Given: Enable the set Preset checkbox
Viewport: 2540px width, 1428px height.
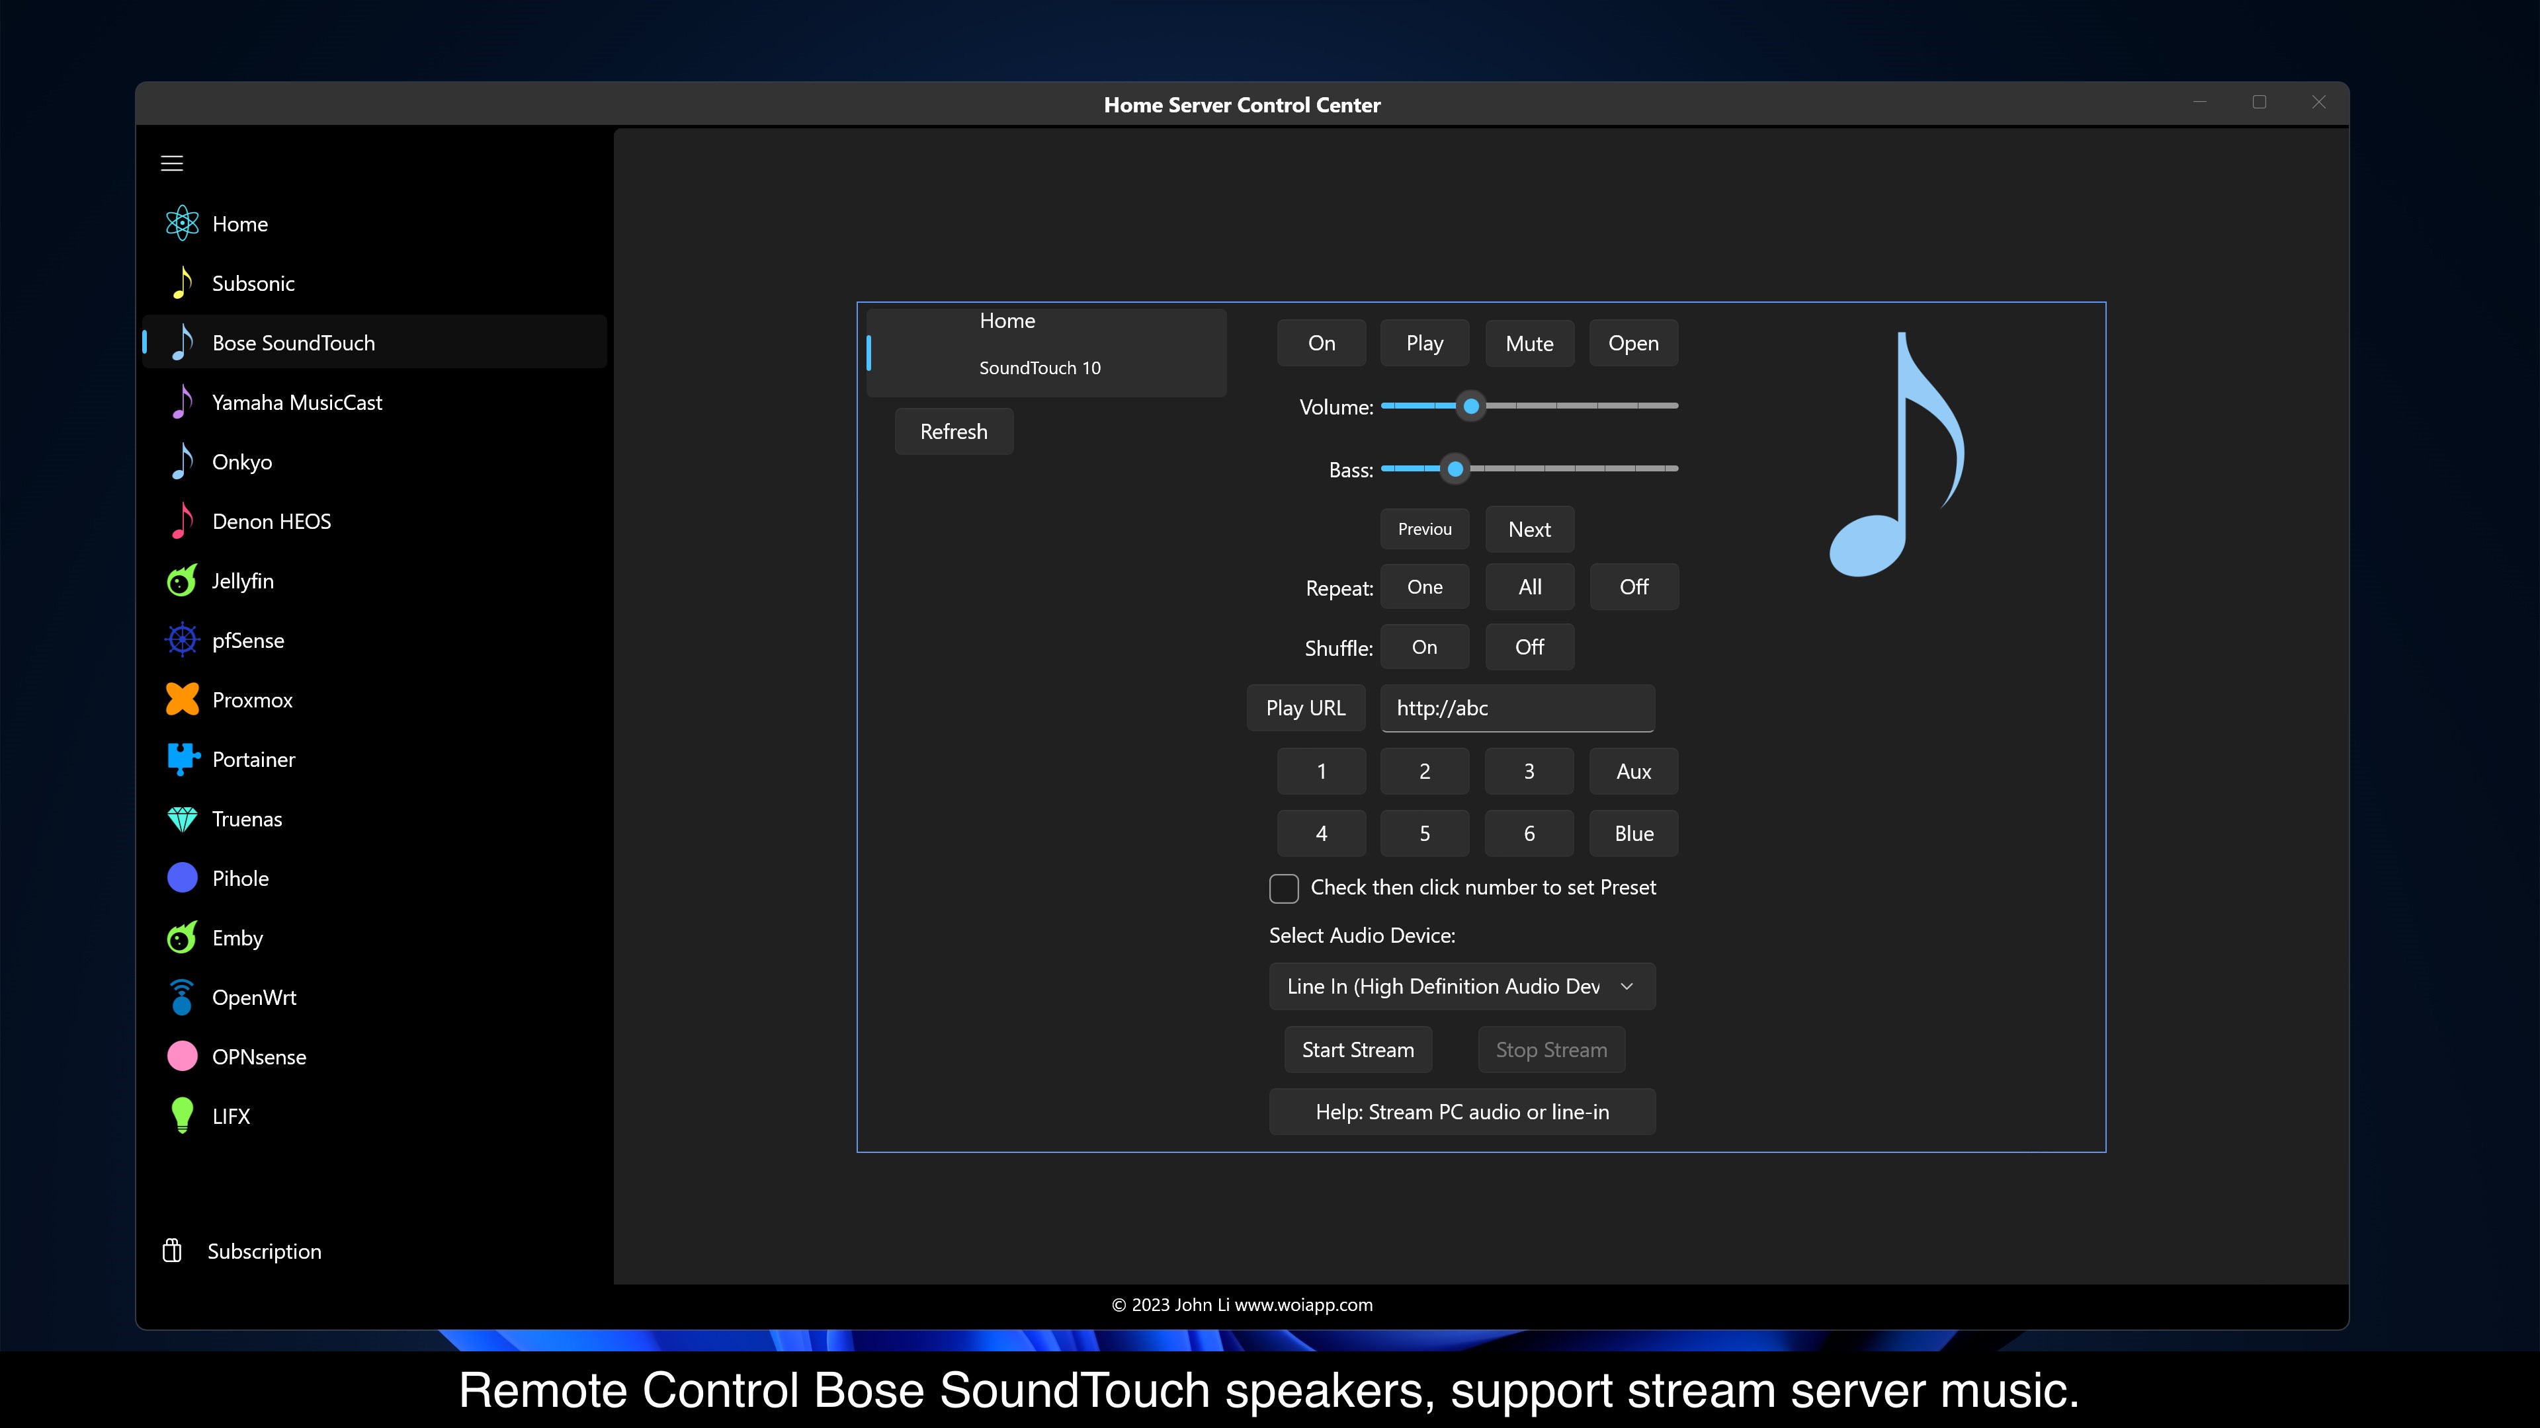Looking at the screenshot, I should pos(1283,888).
